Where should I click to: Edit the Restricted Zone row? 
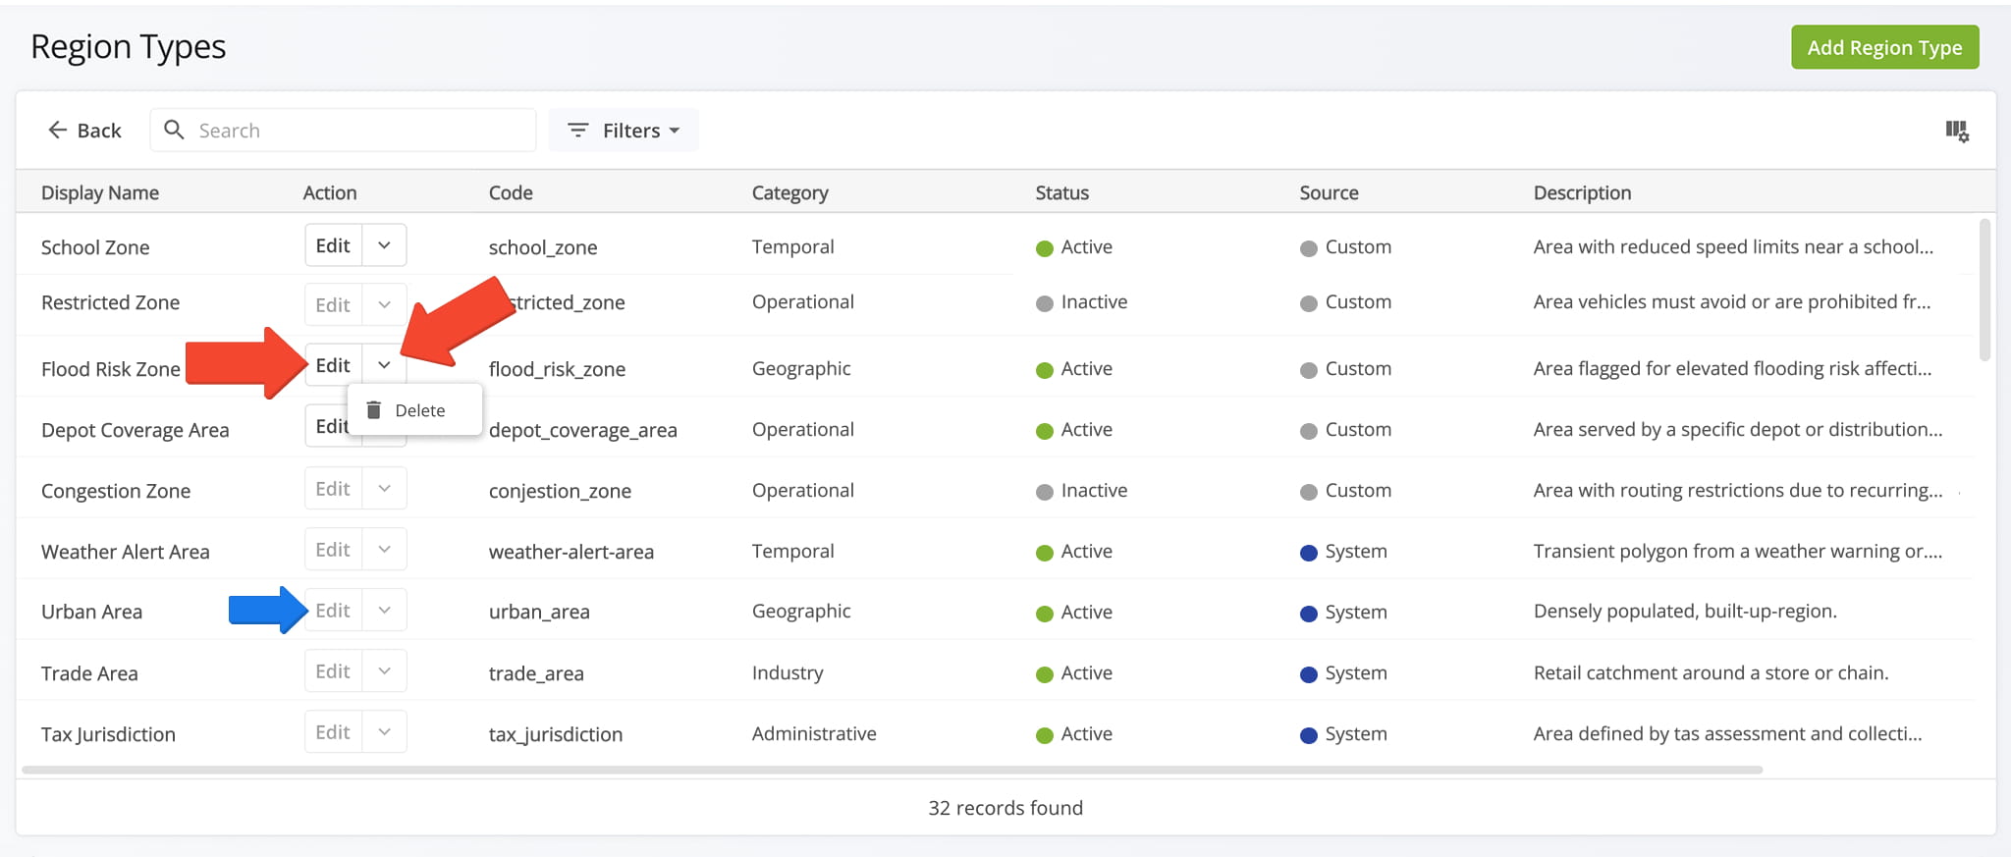coord(333,304)
